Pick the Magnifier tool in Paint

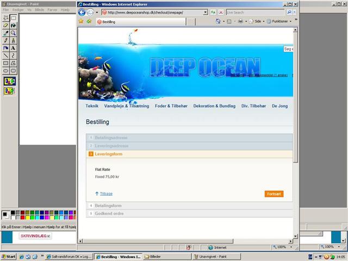(13, 33)
